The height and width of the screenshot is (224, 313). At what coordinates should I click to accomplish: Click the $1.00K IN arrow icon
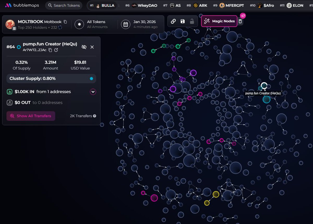9,92
